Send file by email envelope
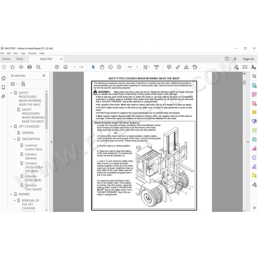 pyautogui.click(x=245, y=67)
